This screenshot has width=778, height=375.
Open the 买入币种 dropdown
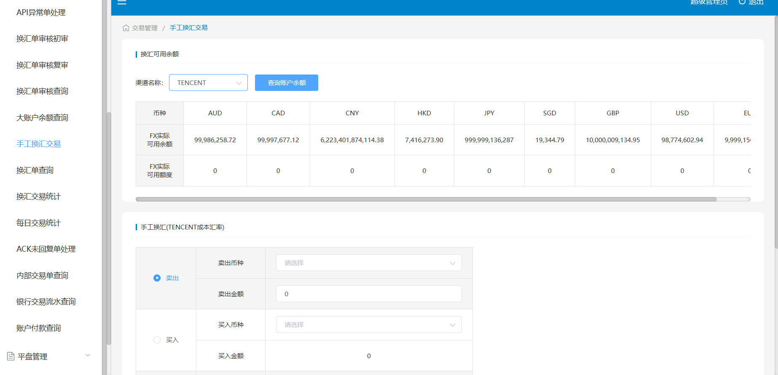pyautogui.click(x=369, y=325)
